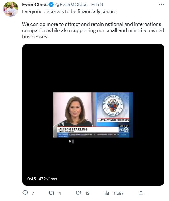
Task: Click the Instagram icon in the video
Action: [62, 124]
